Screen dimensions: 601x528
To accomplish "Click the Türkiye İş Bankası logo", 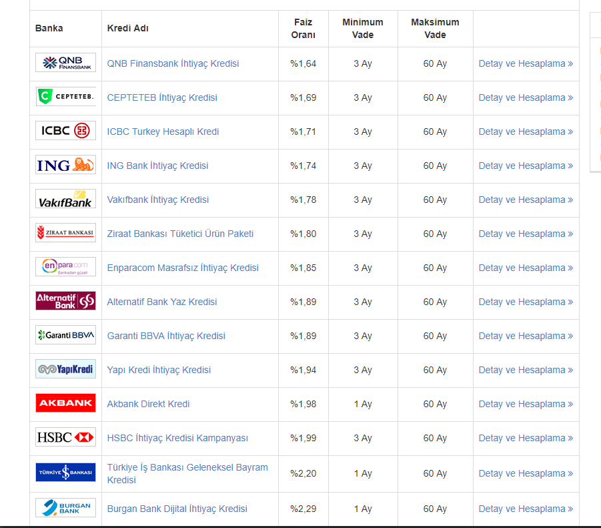I will click(65, 472).
